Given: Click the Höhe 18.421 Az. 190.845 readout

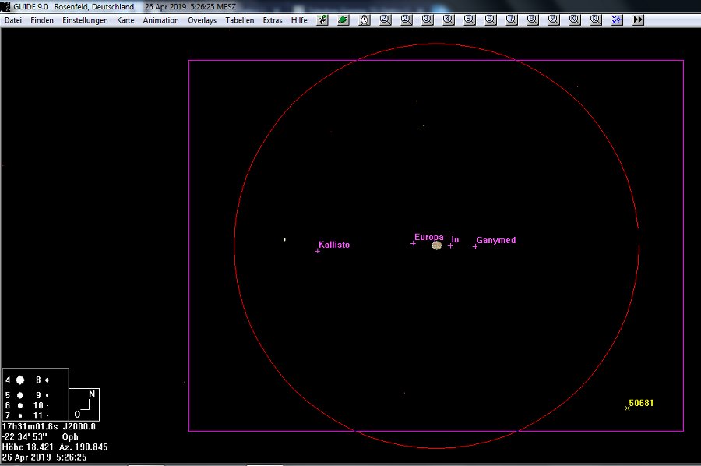Looking at the screenshot, I should coord(55,447).
